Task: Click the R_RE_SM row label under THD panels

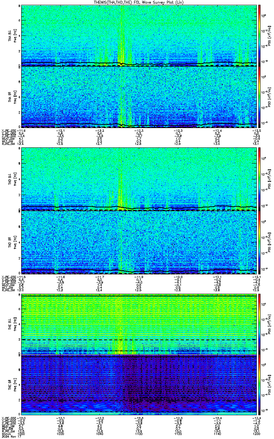Action: coord(8,290)
